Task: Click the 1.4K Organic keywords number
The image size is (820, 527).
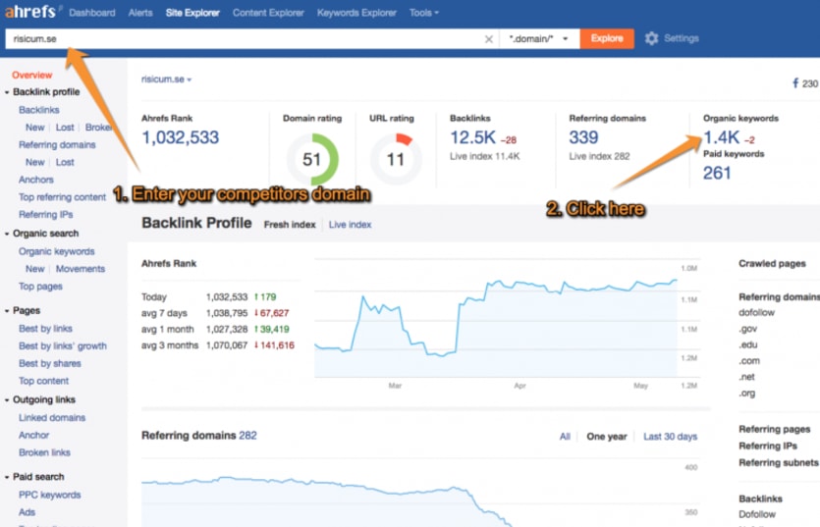Action: pyautogui.click(x=721, y=136)
